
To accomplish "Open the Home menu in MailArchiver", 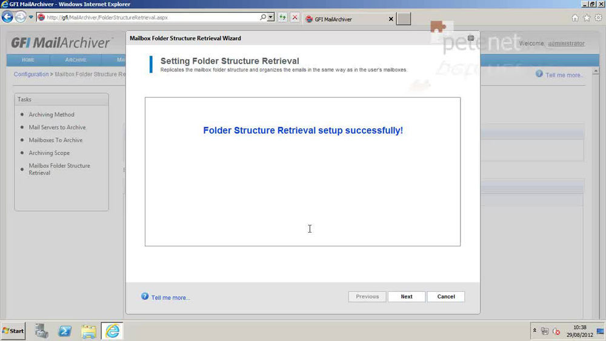I will [x=28, y=60].
